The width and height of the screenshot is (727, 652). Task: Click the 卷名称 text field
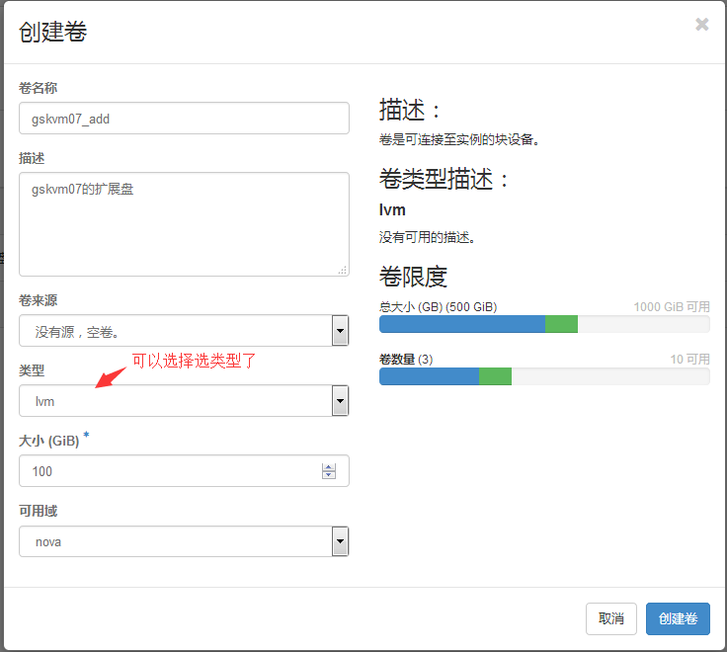[184, 118]
